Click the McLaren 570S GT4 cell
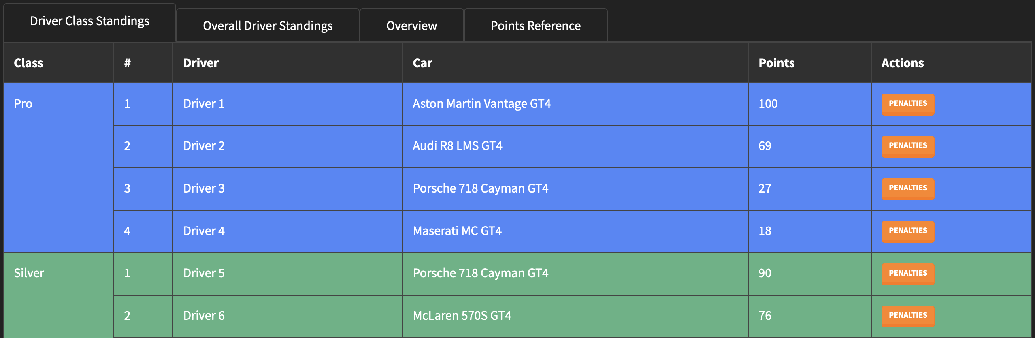The width and height of the screenshot is (1035, 338). [462, 316]
